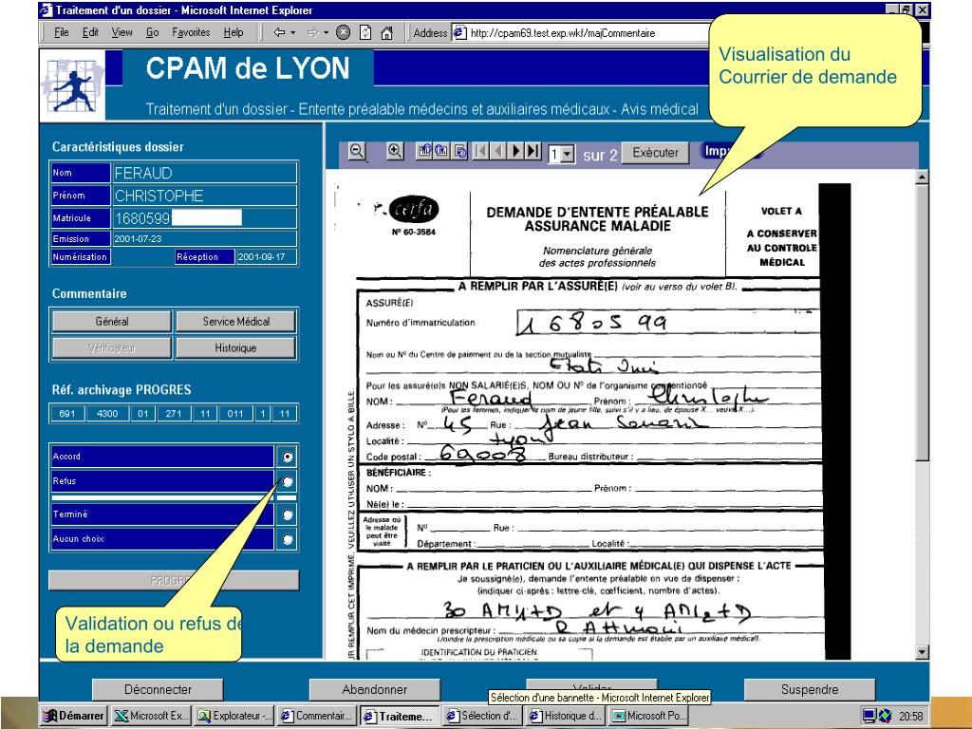
Task: Switch to Microsoft Excel taskbar item
Action: click(x=151, y=716)
